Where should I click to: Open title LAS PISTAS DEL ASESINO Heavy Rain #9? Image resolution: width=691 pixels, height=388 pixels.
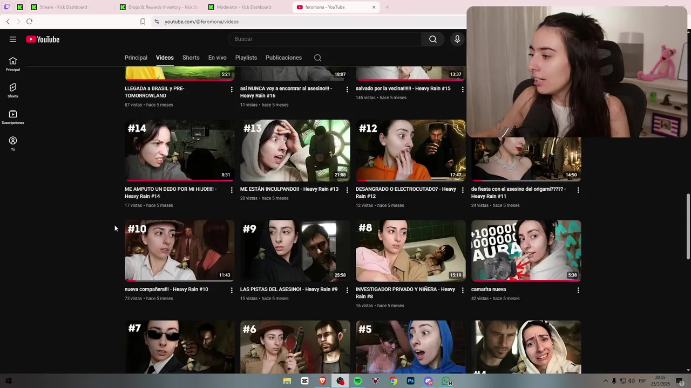pyautogui.click(x=289, y=289)
